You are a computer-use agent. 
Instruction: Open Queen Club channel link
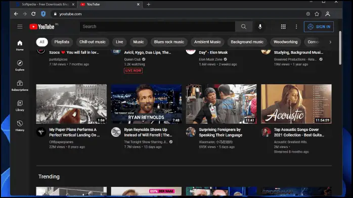tap(133, 59)
